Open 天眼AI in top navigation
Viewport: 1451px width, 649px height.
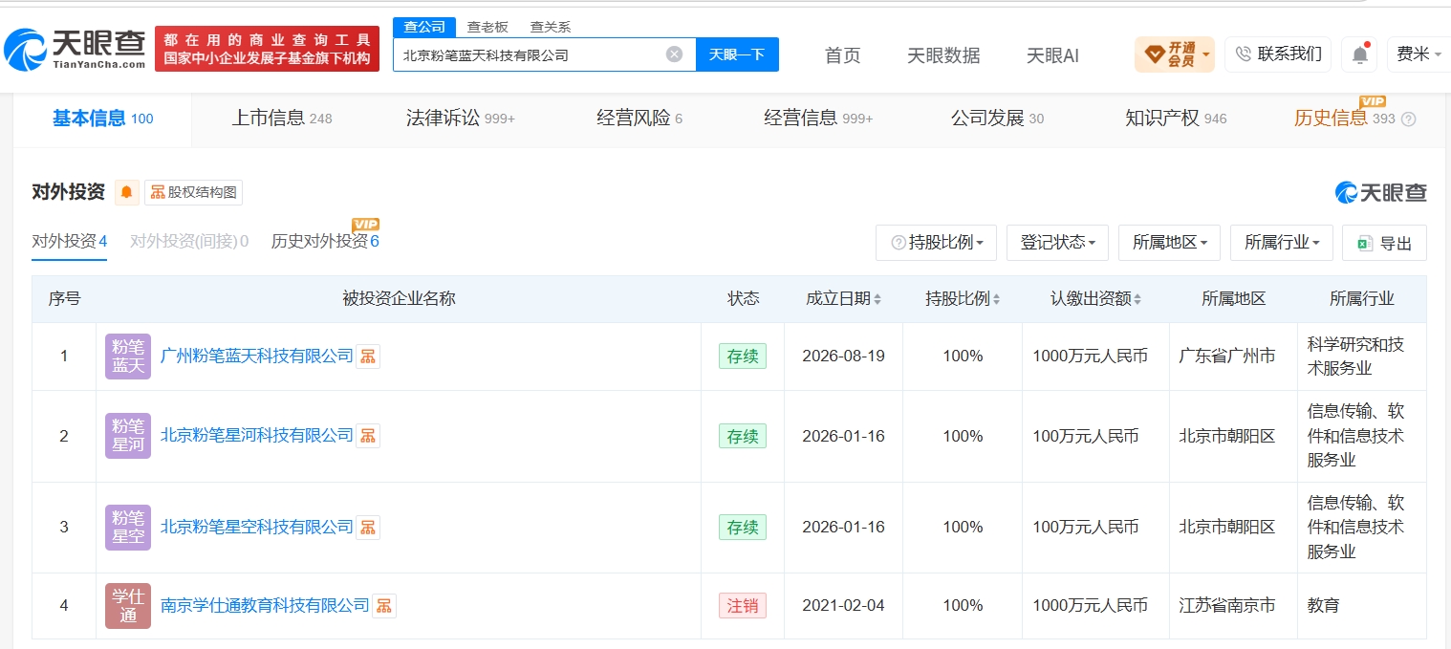tap(1052, 55)
